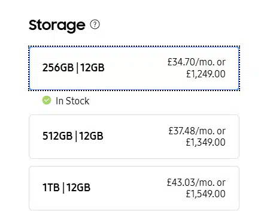Screen dimensions: 267x223
Task: Select the 256GB | 12GB storage option
Action: 134,68
